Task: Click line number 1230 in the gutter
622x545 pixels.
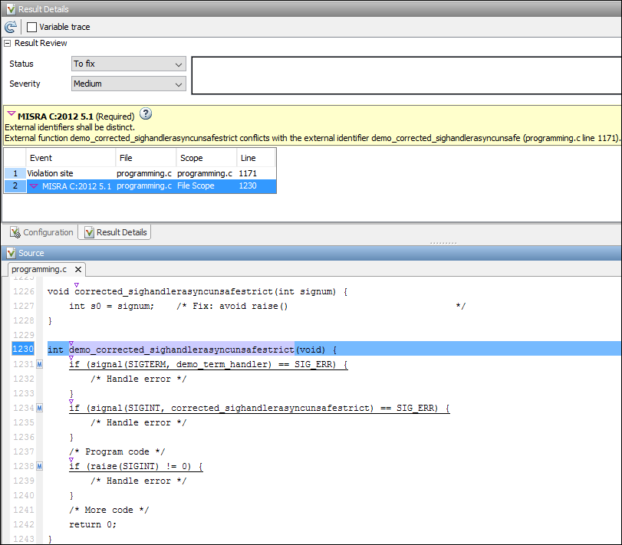Action: 22,350
